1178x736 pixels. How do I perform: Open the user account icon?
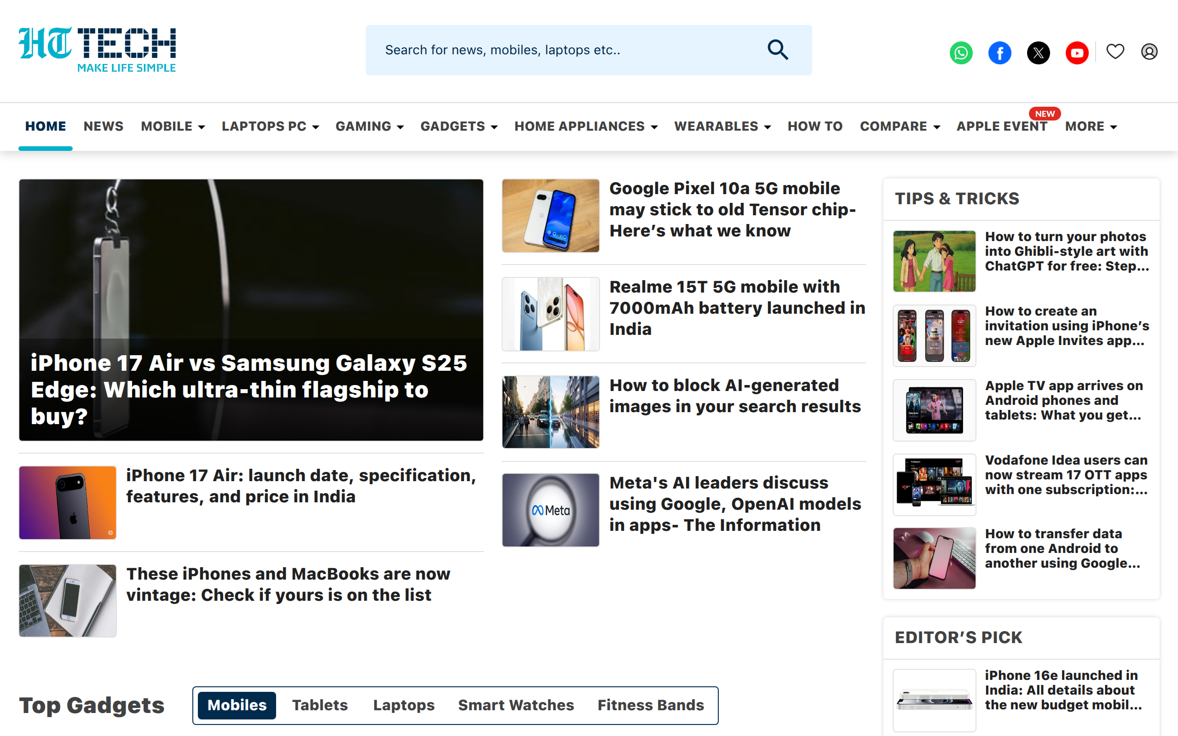coord(1149,51)
